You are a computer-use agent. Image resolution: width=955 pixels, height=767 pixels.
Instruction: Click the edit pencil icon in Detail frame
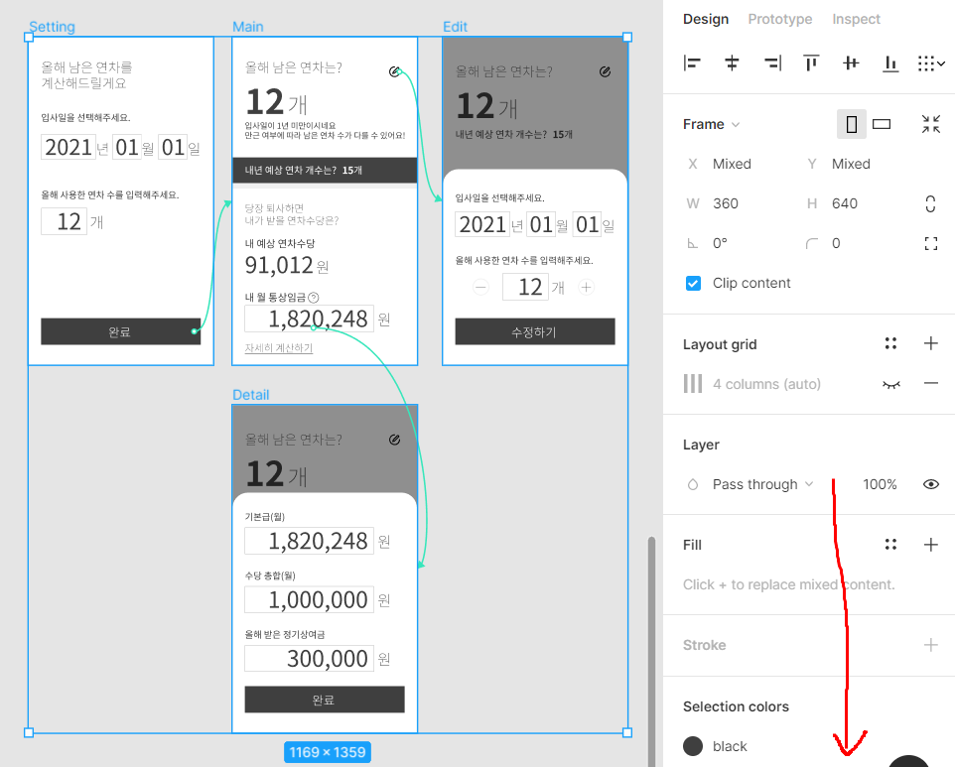tap(394, 440)
